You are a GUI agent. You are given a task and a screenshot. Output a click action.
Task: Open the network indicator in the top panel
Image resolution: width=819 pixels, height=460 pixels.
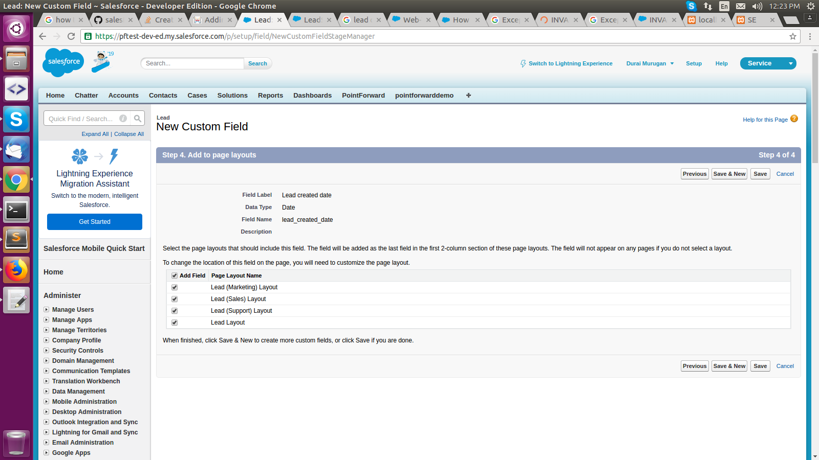tap(708, 6)
